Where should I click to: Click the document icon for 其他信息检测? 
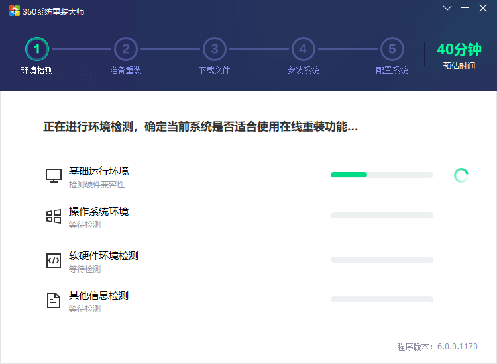point(54,300)
